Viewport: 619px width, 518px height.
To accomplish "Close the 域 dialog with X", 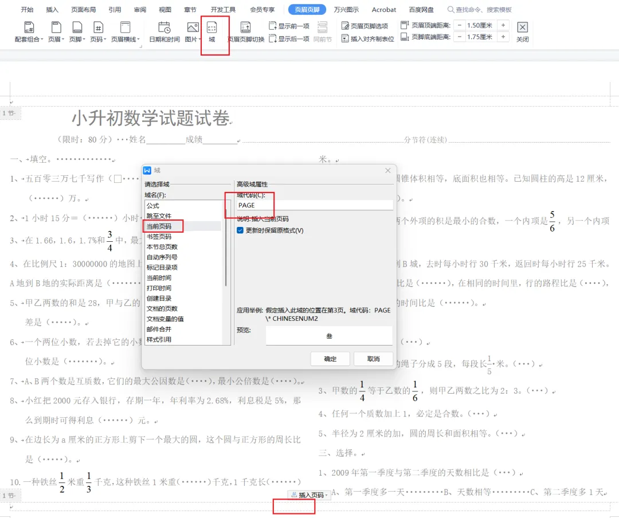I will [387, 171].
